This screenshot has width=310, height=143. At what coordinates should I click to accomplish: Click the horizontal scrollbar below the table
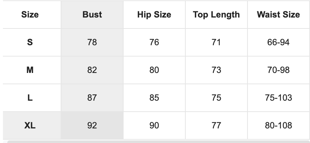point(159,142)
